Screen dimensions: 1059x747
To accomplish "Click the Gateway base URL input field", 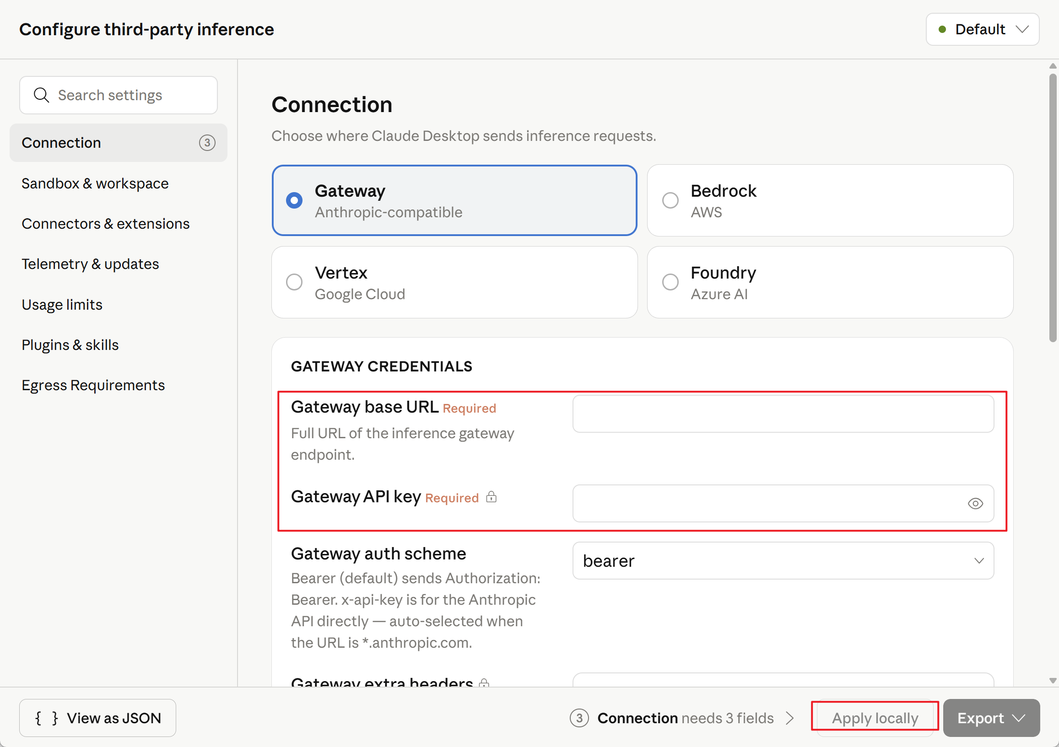I will pos(783,414).
